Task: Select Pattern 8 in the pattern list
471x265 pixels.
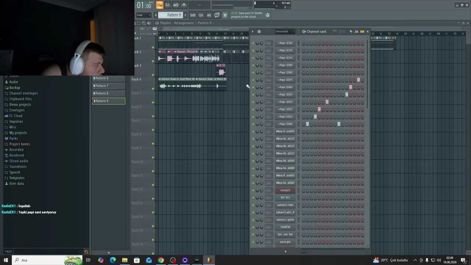Action: 109,93
